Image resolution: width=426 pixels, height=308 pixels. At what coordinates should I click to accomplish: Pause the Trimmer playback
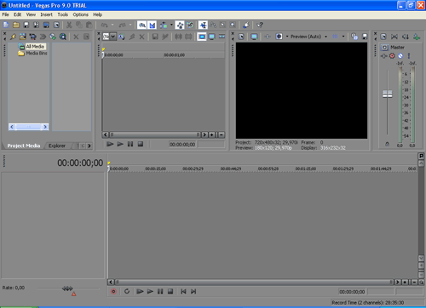(130, 145)
